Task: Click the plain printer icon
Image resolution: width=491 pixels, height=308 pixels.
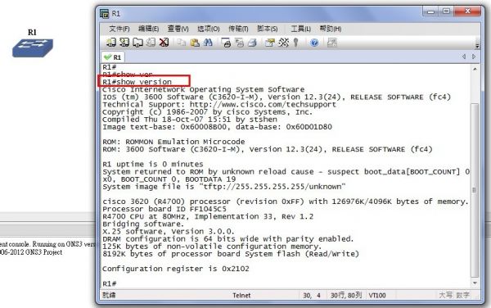Action: coord(252,43)
